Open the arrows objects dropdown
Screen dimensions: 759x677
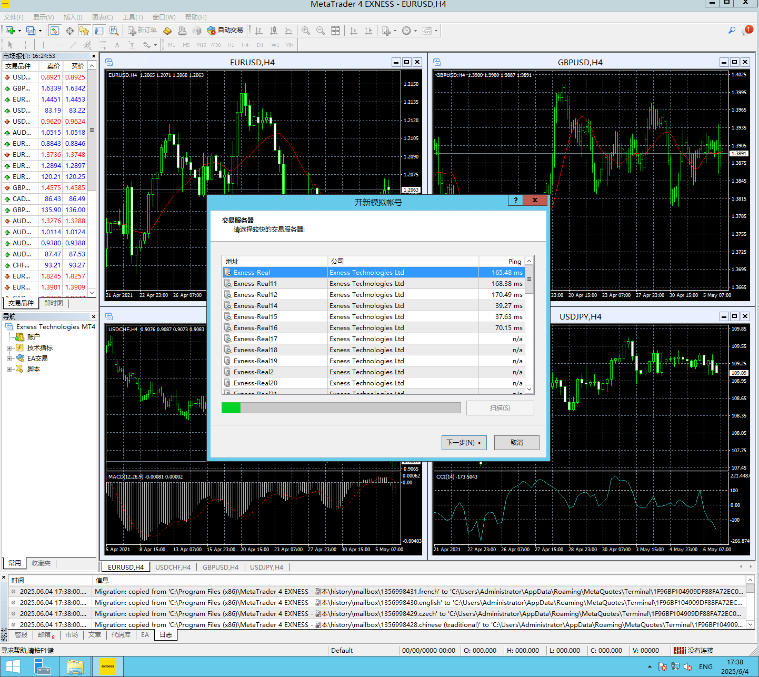(x=155, y=45)
